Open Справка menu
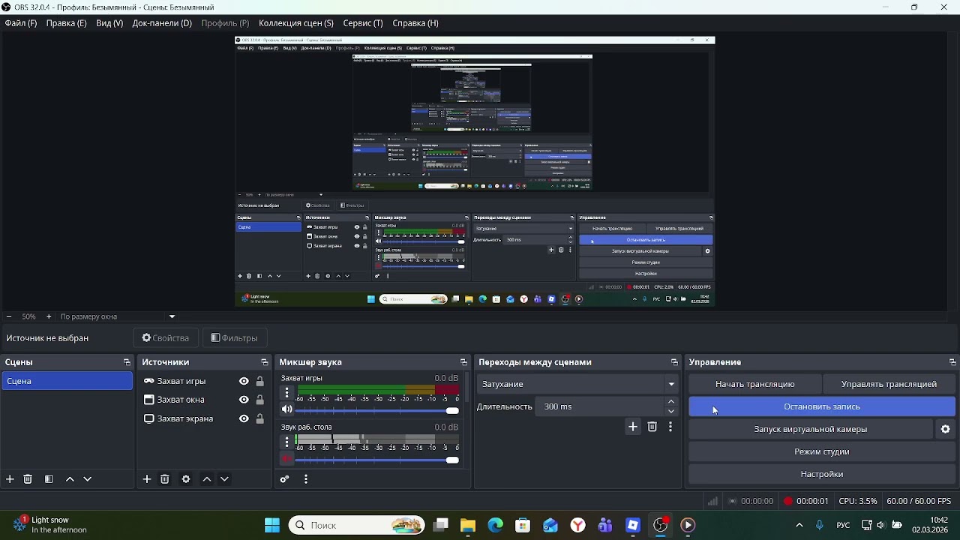The height and width of the screenshot is (540, 960). click(415, 23)
